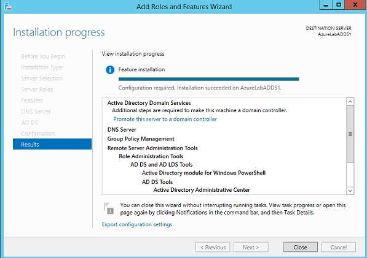Click the Next button

[x=251, y=247]
